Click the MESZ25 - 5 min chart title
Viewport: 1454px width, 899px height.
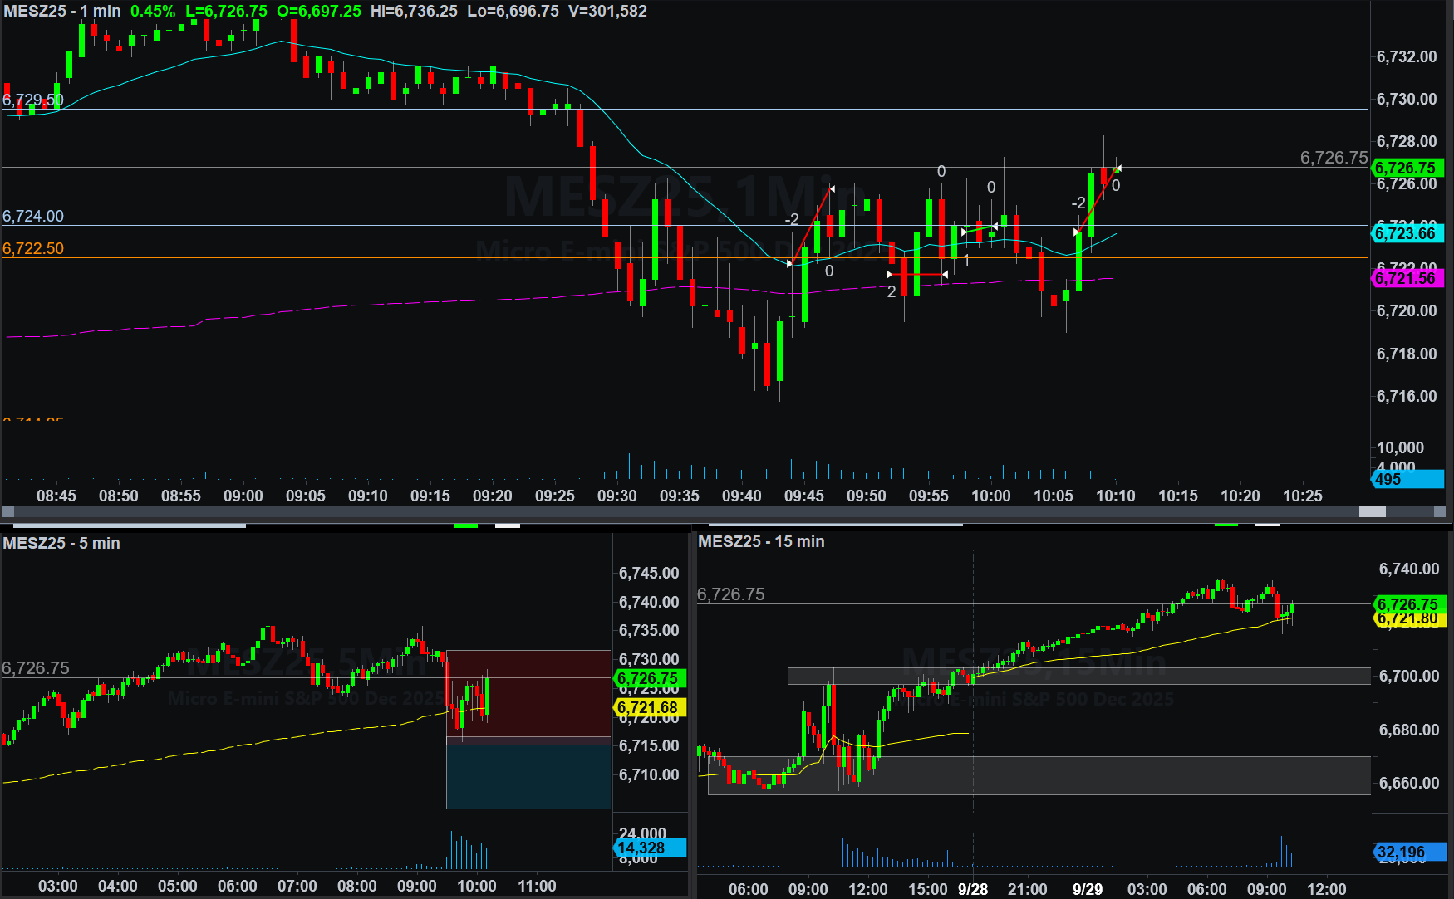click(61, 543)
